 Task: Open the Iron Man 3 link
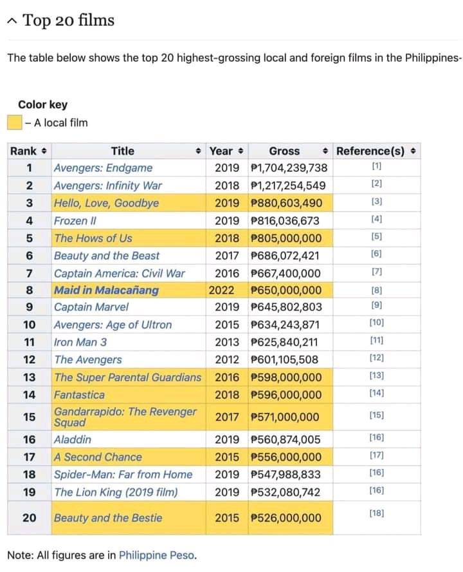tap(80, 342)
